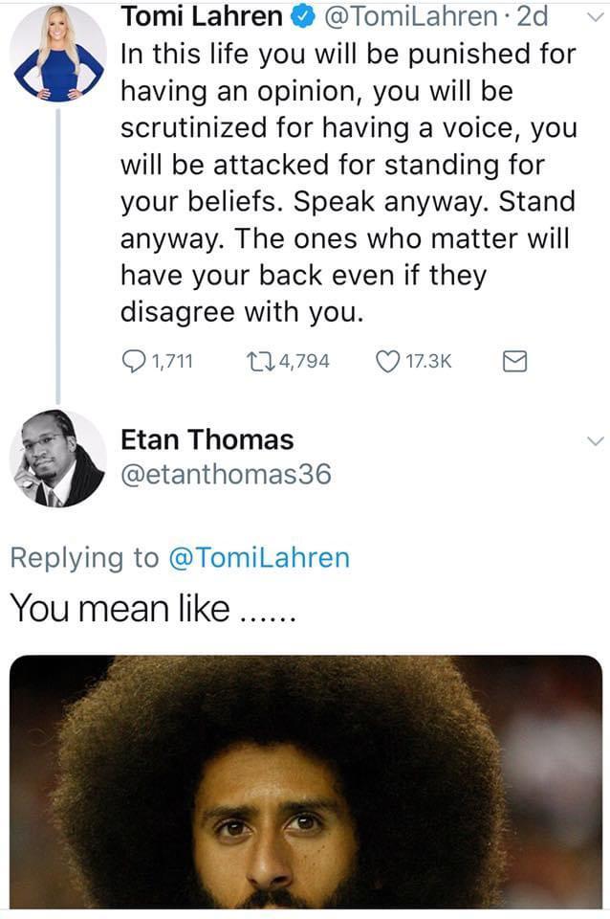Follow the @TomiLahren link in 'Replying to'
This screenshot has height=919, width=610.
click(259, 558)
